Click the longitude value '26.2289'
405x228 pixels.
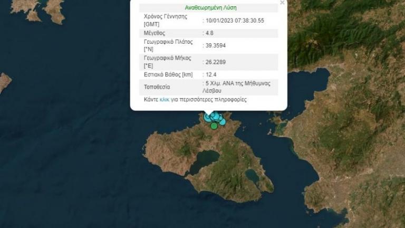tap(216, 62)
